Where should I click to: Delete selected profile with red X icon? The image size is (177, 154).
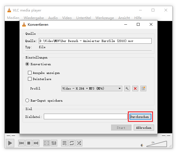[x=135, y=88]
